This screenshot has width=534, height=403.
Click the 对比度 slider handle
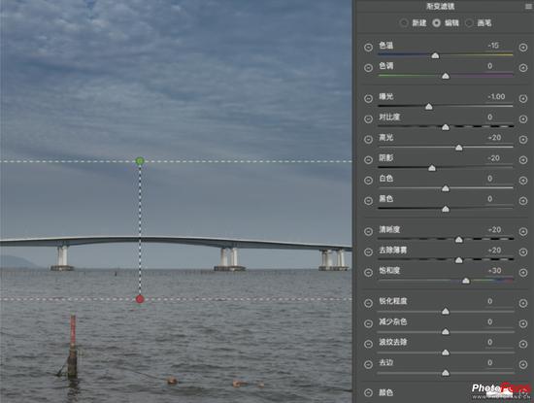446,127
